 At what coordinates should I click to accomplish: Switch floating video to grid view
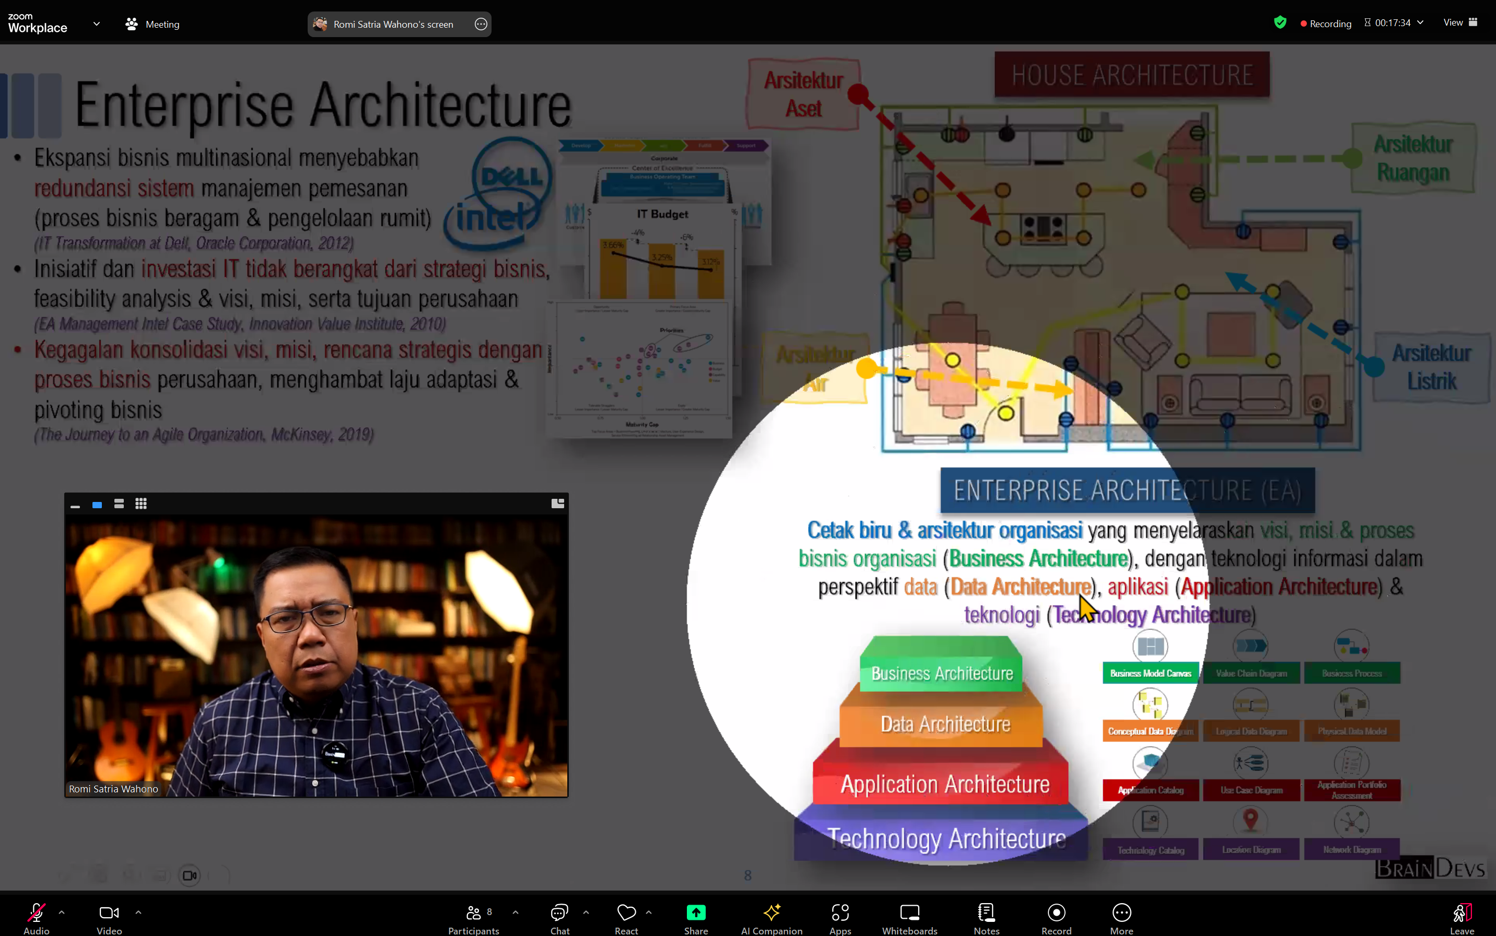141,504
